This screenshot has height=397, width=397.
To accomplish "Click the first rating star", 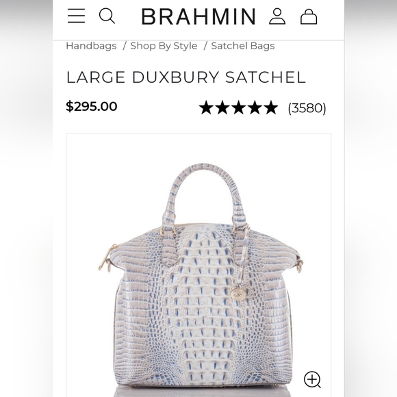I will pyautogui.click(x=206, y=107).
